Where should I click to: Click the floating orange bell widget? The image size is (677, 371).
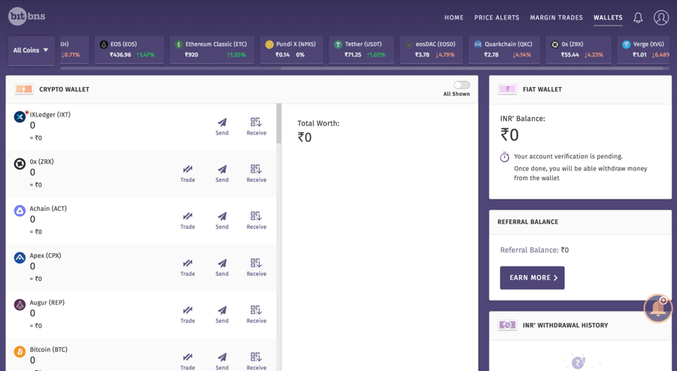pyautogui.click(x=658, y=308)
